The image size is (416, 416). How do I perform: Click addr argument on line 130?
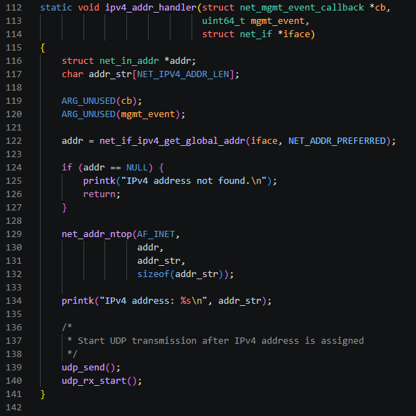[148, 248]
